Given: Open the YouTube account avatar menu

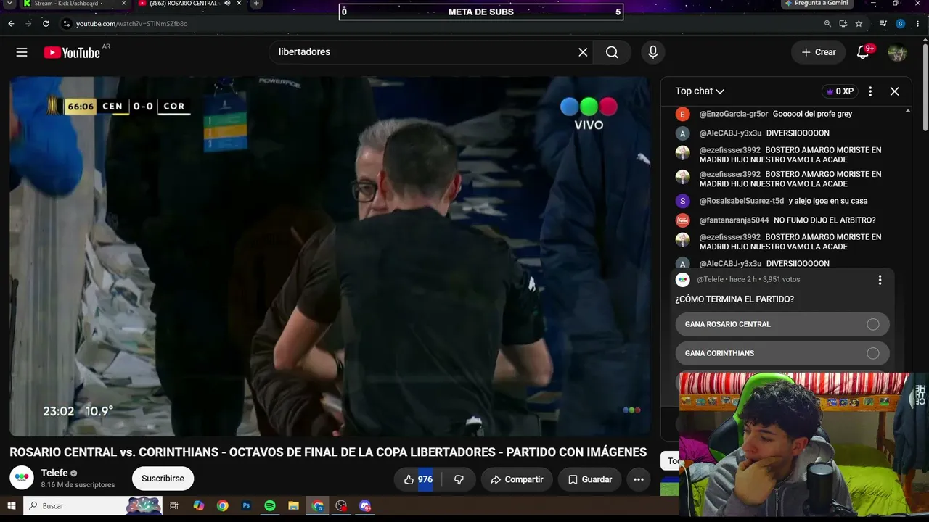Looking at the screenshot, I should pyautogui.click(x=898, y=52).
